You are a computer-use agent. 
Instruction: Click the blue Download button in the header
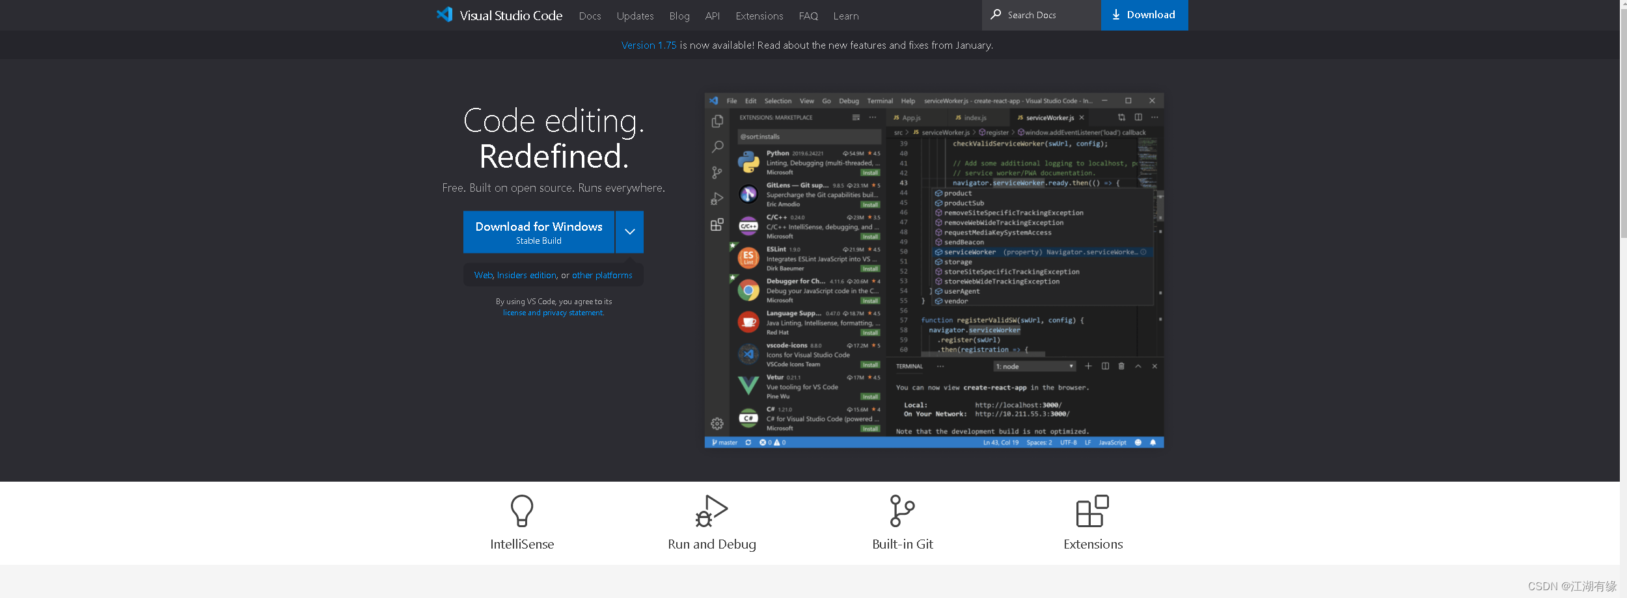point(1144,15)
